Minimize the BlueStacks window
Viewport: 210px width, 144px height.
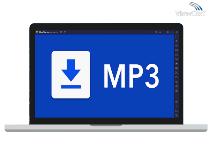click(x=164, y=32)
